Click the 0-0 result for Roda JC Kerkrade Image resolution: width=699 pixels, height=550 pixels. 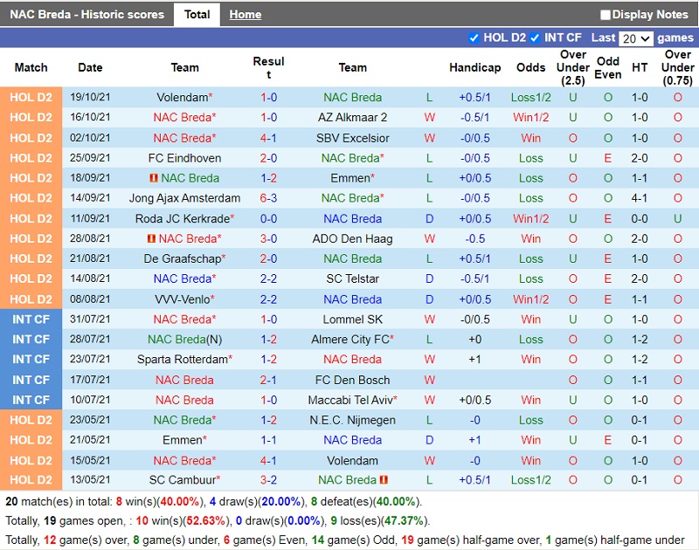[268, 218]
